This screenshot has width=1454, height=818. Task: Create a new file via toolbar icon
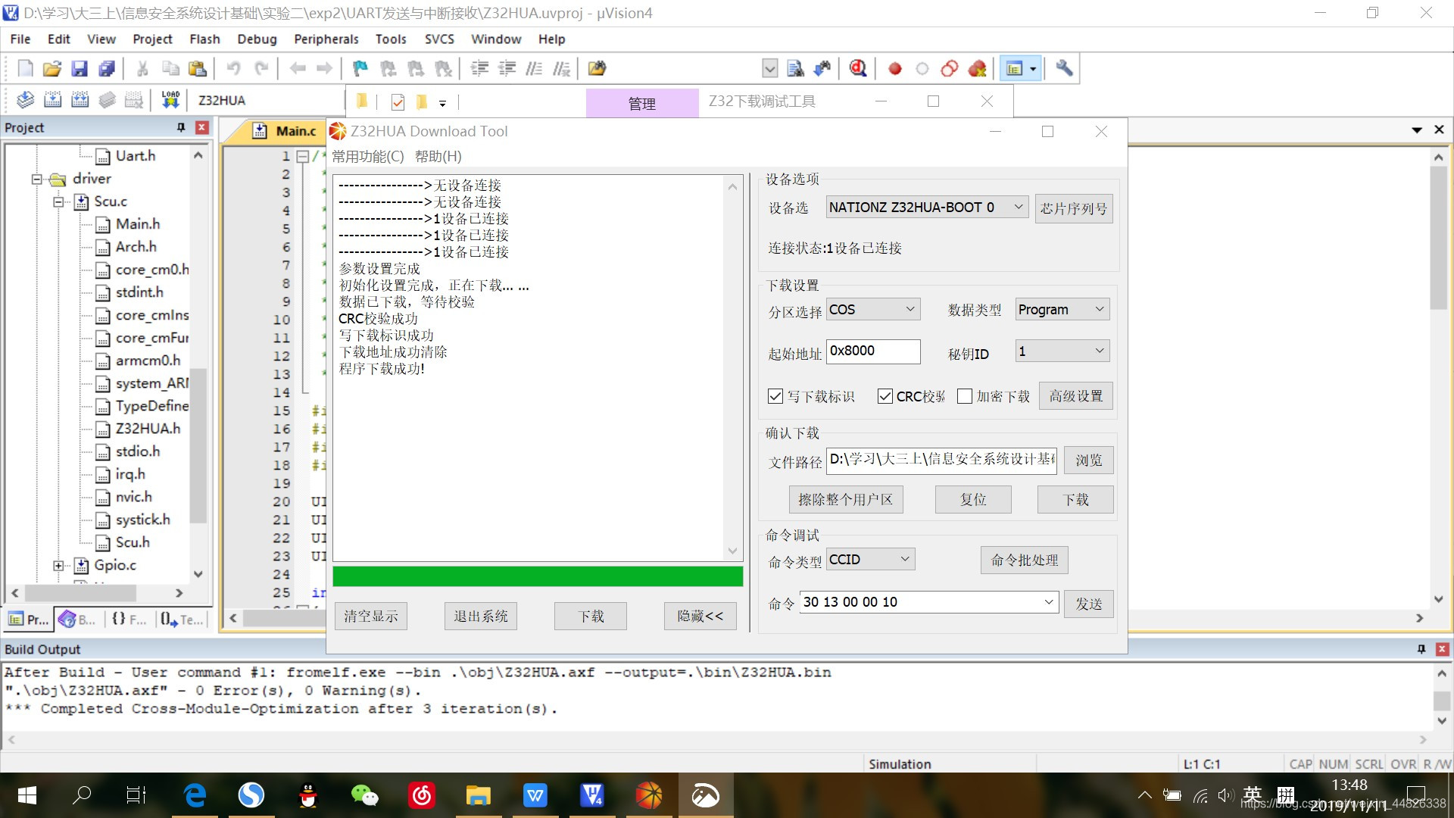point(25,69)
